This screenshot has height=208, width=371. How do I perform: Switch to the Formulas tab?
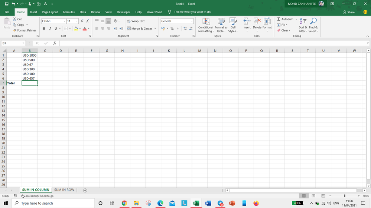pos(69,12)
